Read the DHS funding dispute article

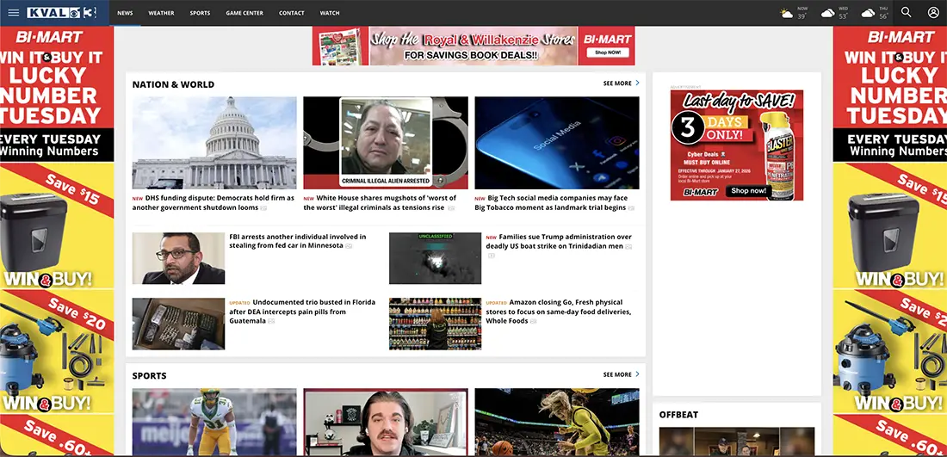click(x=214, y=203)
